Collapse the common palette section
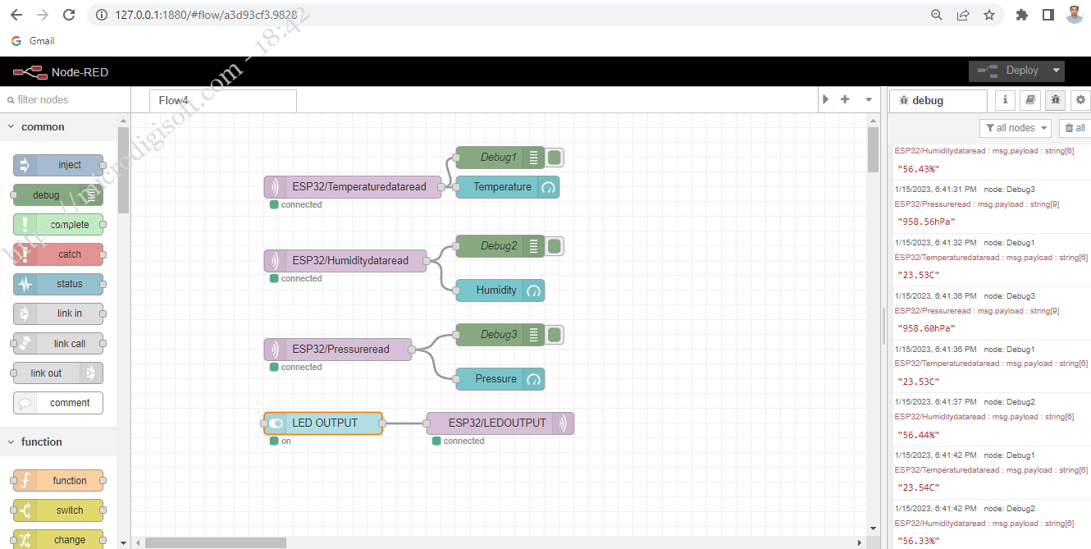The image size is (1091, 549). [x=11, y=126]
